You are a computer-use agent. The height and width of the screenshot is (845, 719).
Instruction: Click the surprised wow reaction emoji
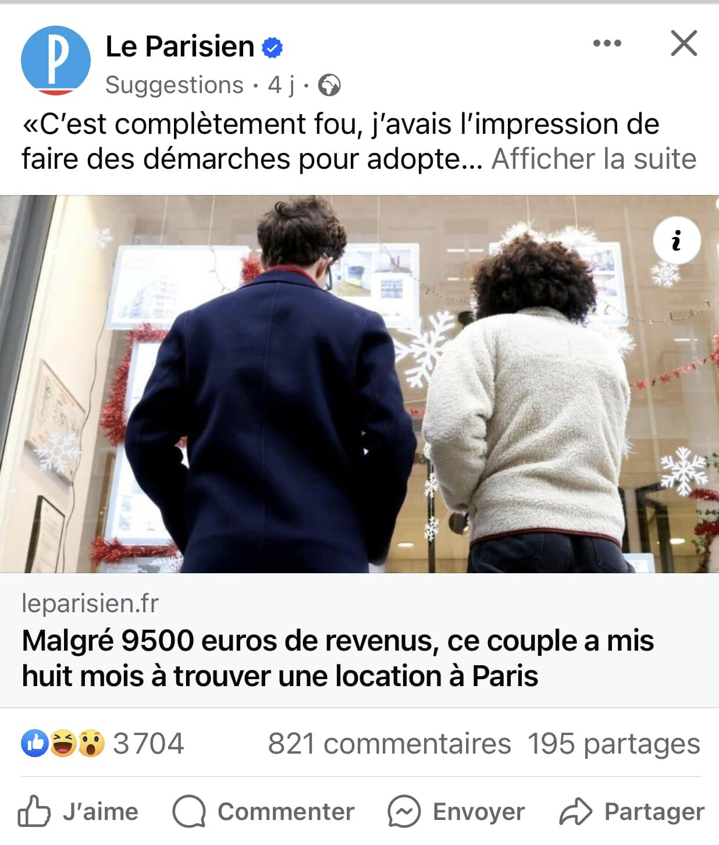tap(91, 743)
